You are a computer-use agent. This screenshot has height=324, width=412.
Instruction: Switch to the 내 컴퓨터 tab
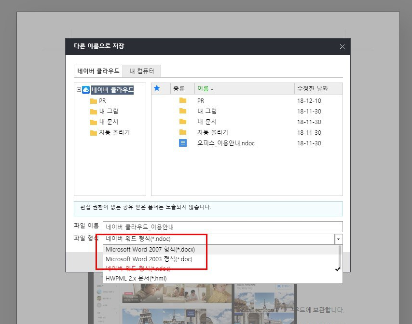(141, 70)
